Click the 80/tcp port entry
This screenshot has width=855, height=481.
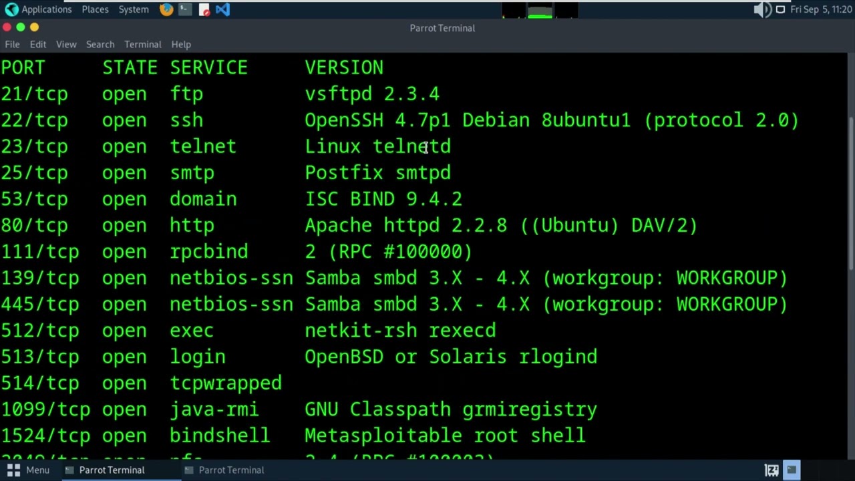tap(34, 225)
